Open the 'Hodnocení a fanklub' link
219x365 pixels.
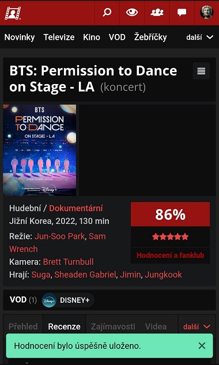[171, 256]
